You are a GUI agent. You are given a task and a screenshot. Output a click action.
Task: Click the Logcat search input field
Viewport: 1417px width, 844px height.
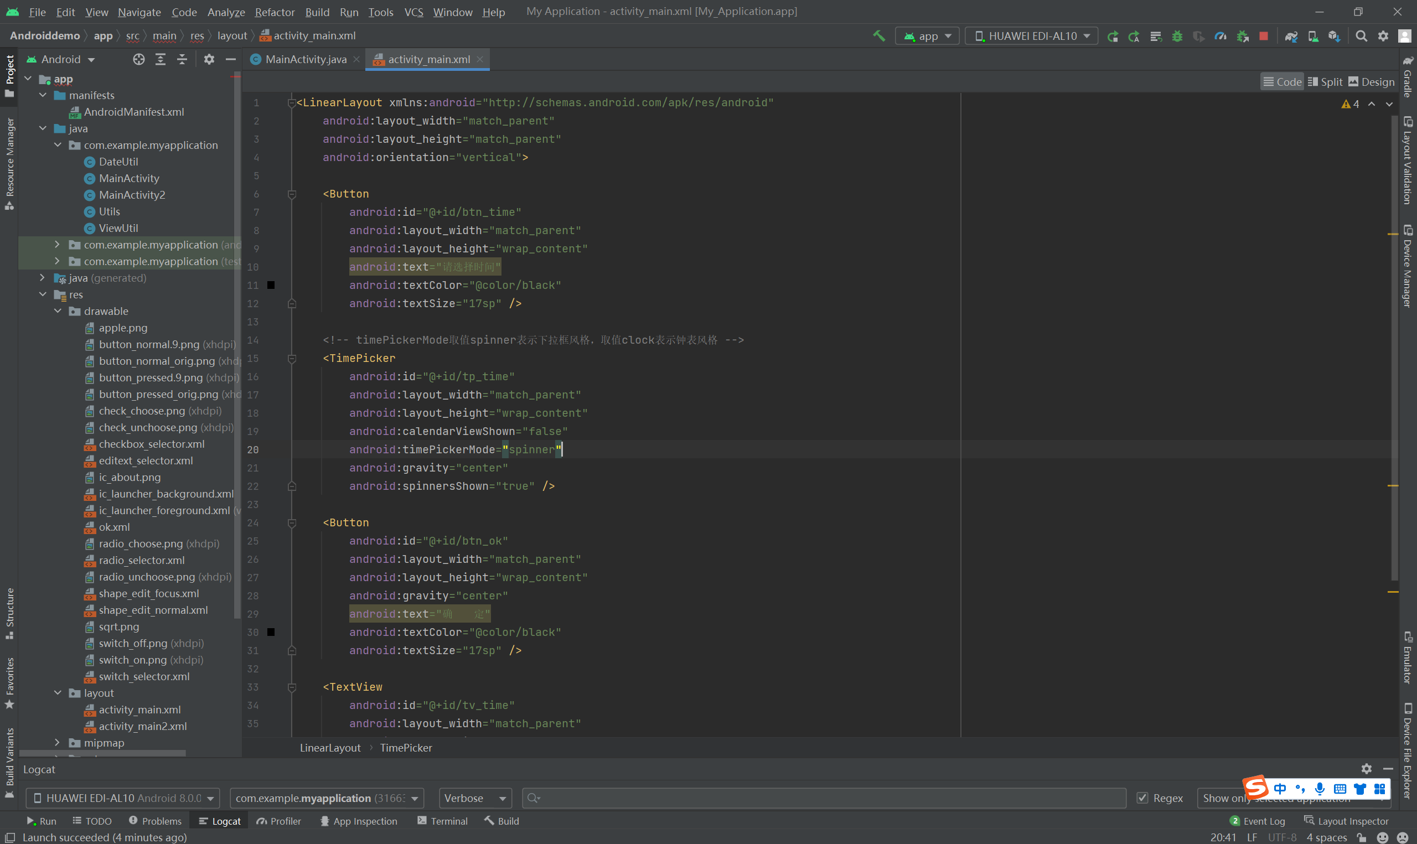point(825,798)
